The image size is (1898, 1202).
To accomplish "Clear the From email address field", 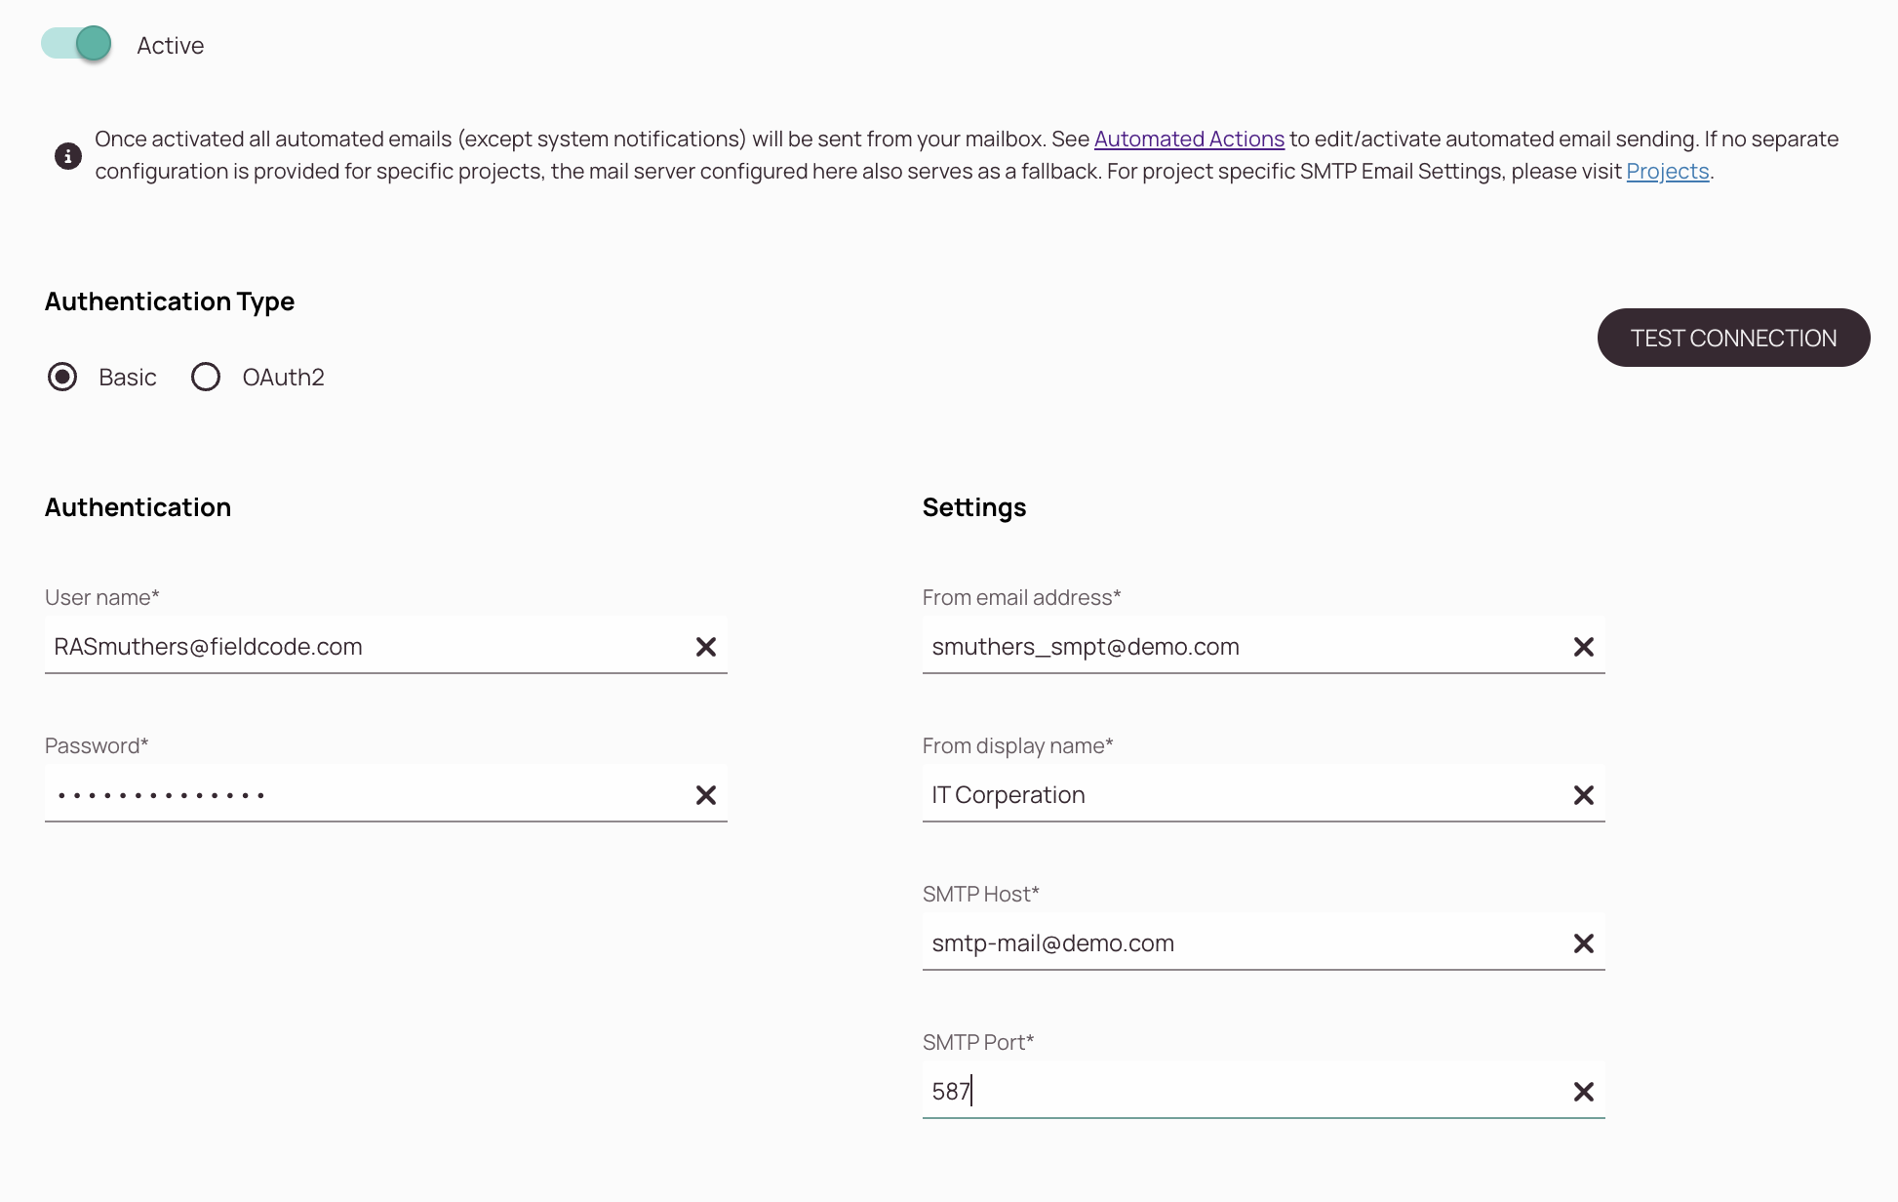I will click(x=1584, y=647).
